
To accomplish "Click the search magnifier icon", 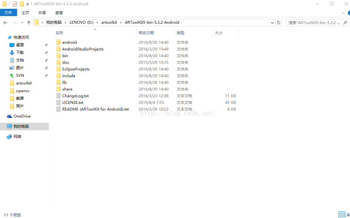I will pos(345,23).
